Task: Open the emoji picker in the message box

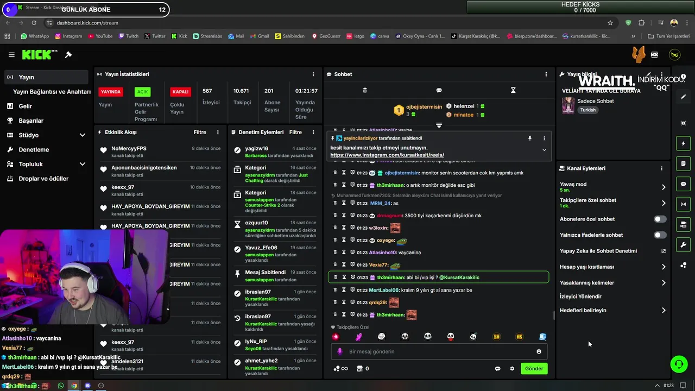Action: click(x=539, y=351)
